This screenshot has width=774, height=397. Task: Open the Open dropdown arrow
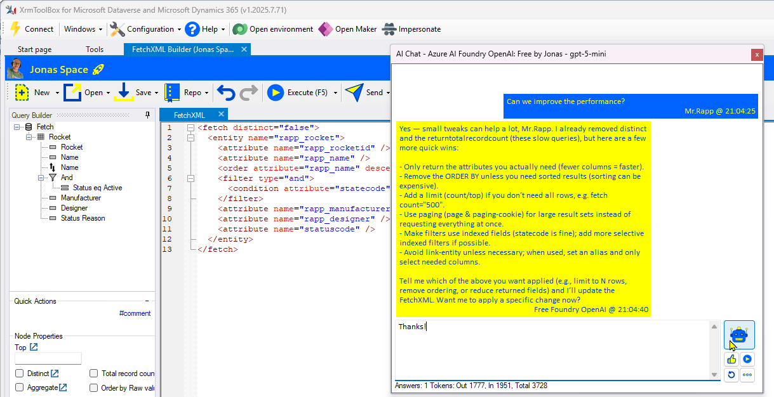[x=108, y=93]
